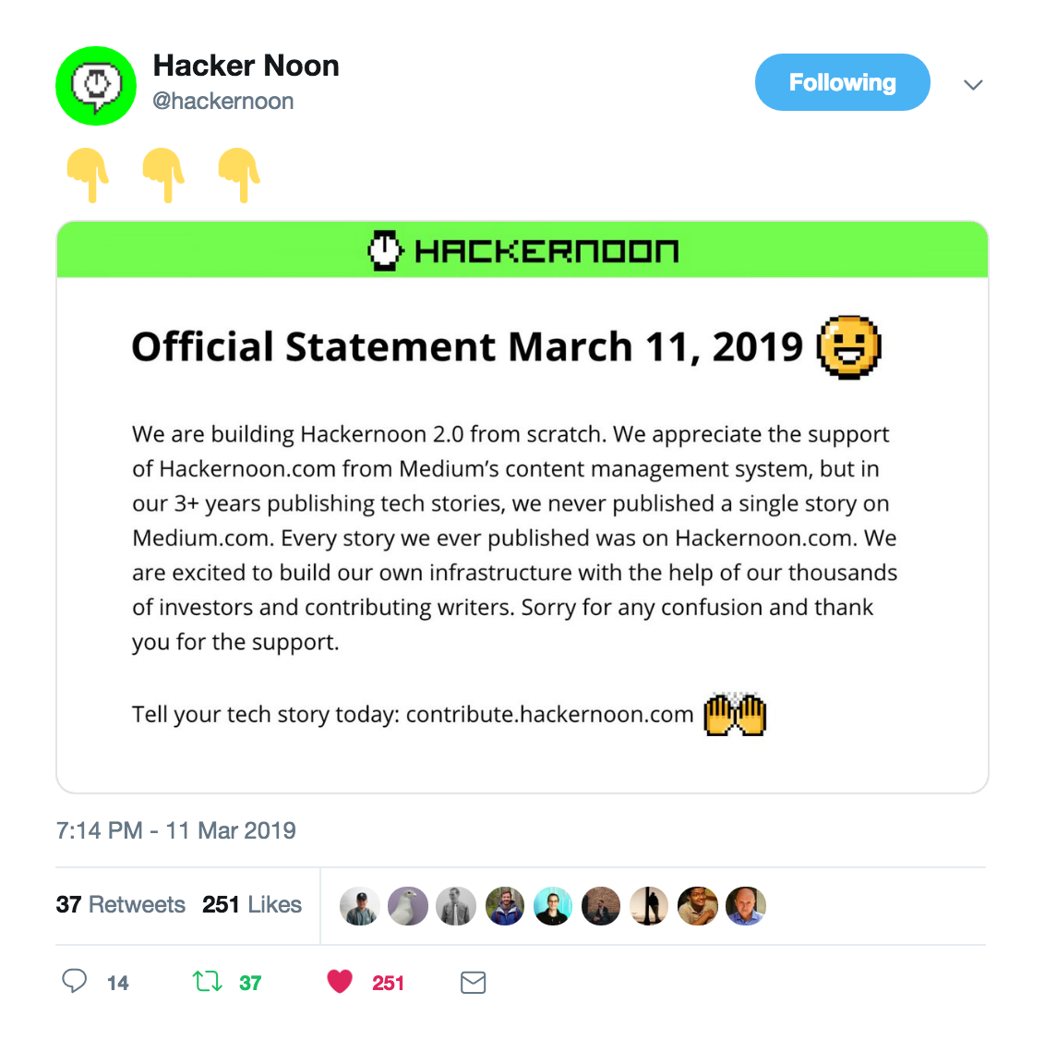Open the tweet via its timestamp
Screen dimensions: 1045x1040
[x=175, y=830]
